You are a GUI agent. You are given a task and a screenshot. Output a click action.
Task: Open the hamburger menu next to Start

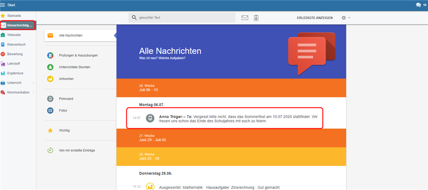pyautogui.click(x=3, y=5)
